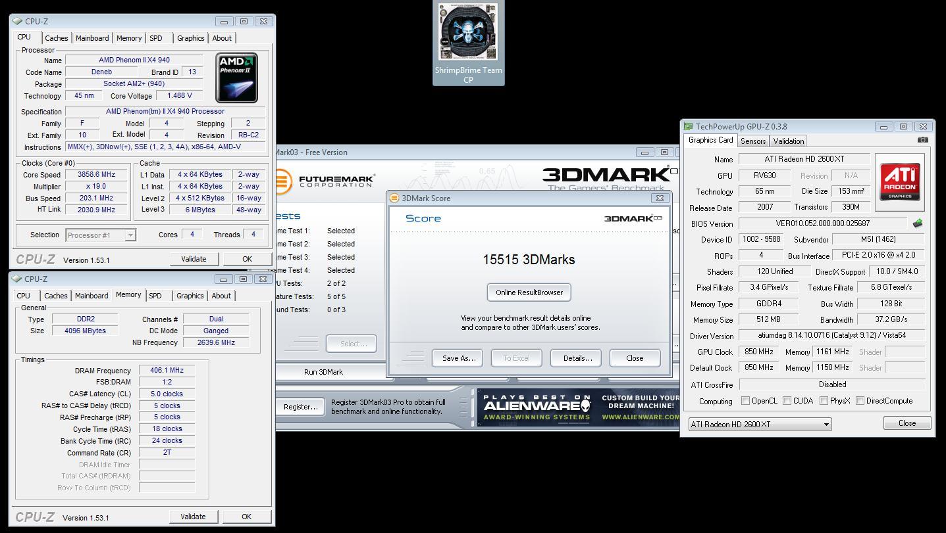Click the NB Frequency 2639.6 MHz value
946x533 pixels.
point(216,342)
